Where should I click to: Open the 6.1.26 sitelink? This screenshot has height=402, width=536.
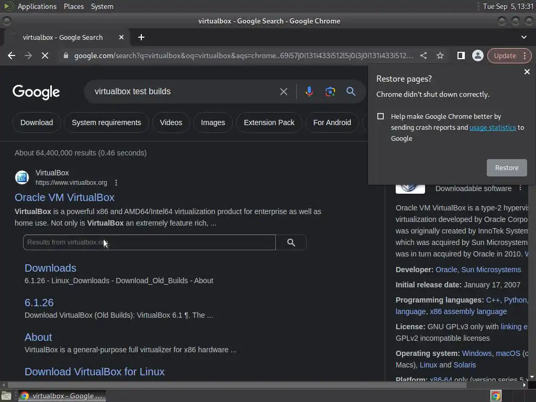pos(39,303)
